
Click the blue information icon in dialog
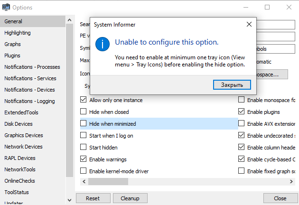click(x=103, y=44)
